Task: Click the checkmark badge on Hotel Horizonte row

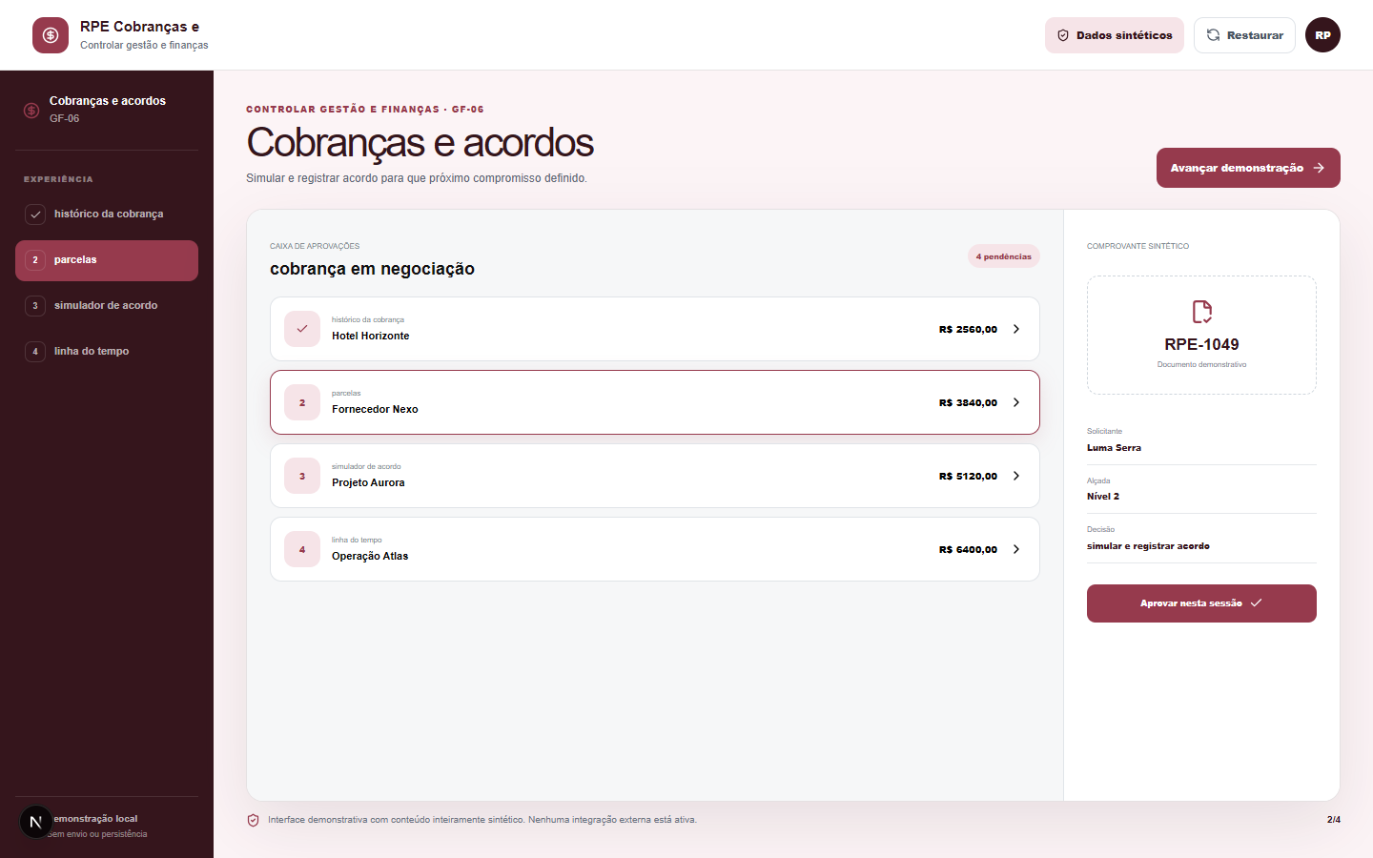Action: [x=302, y=329]
